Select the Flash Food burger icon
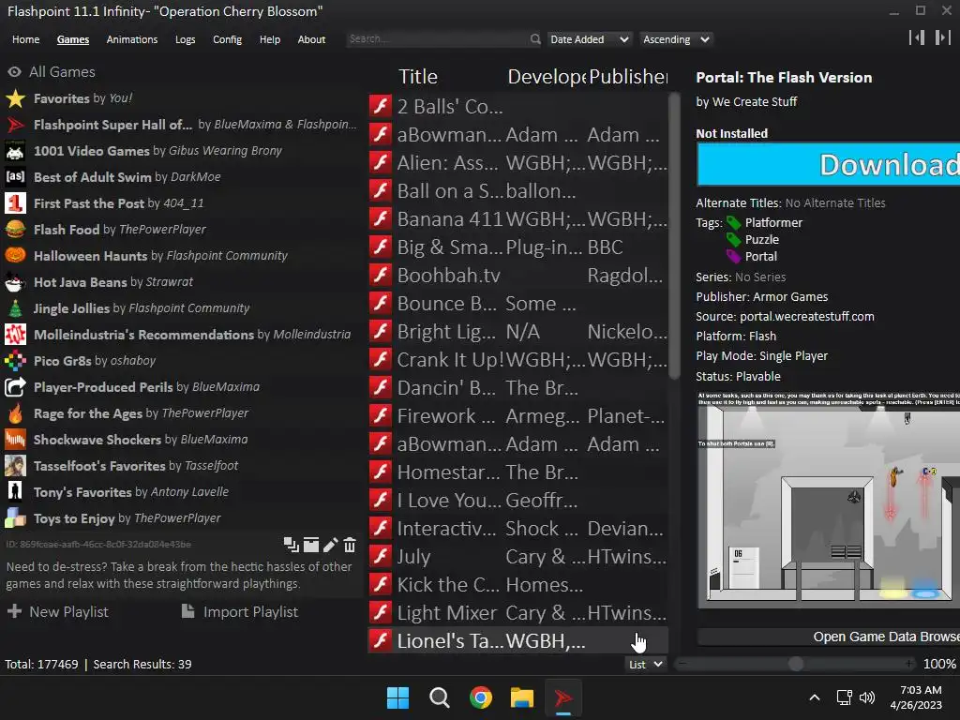The image size is (960, 720). click(x=15, y=230)
